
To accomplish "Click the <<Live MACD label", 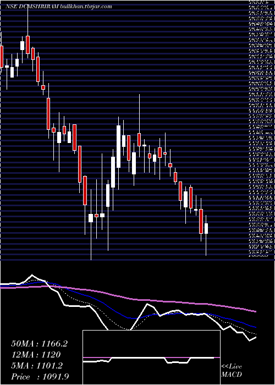I will (232, 371).
